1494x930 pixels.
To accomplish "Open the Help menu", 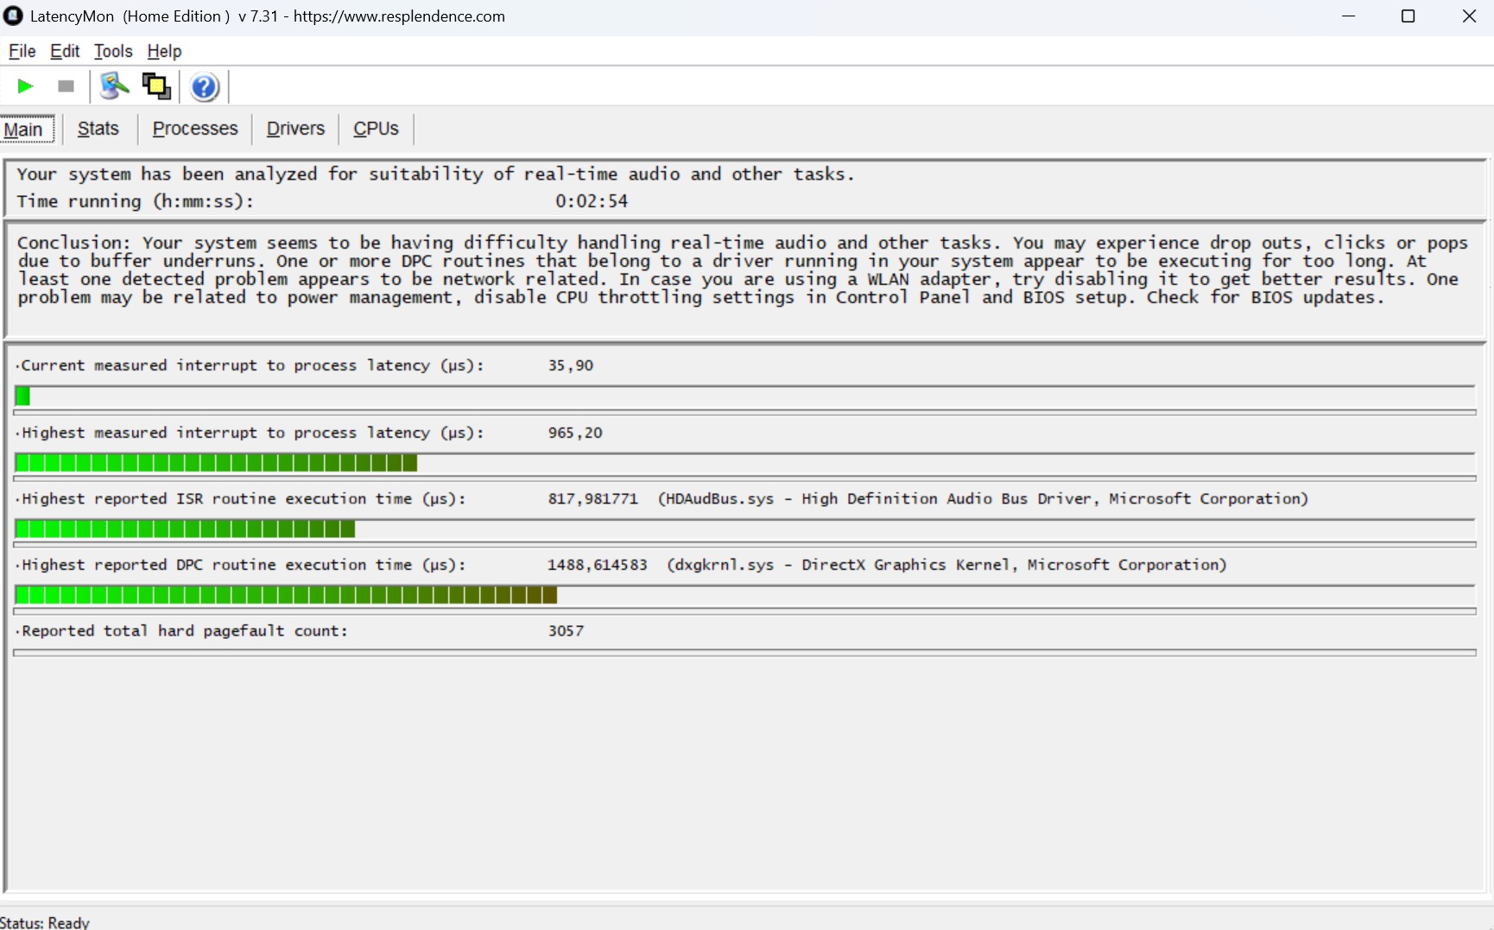I will tap(164, 51).
